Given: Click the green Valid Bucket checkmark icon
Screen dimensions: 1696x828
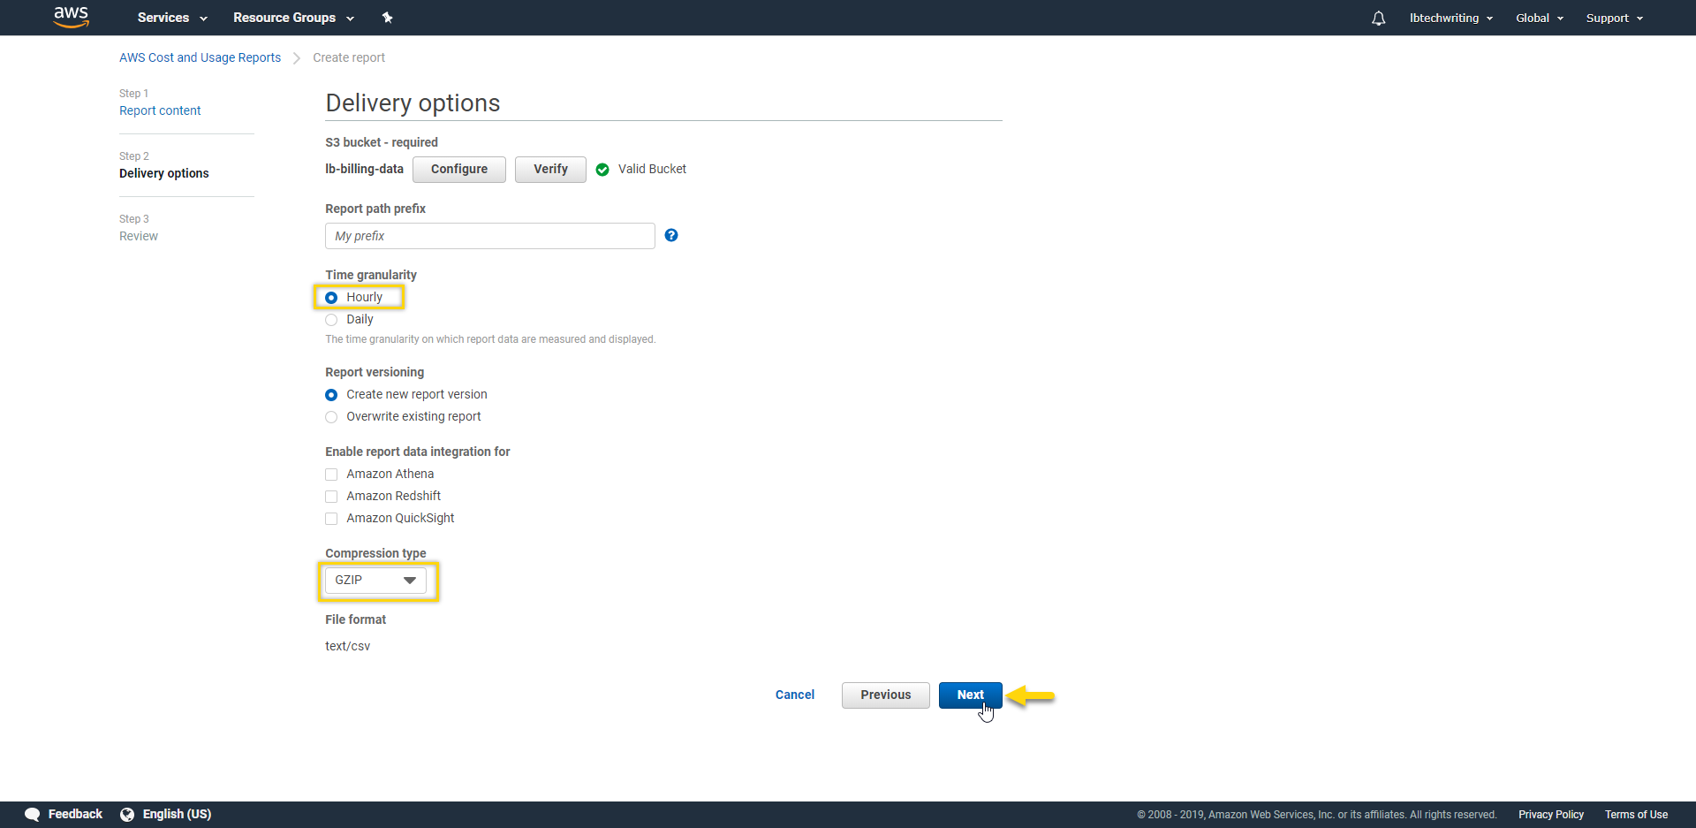Looking at the screenshot, I should click(602, 170).
